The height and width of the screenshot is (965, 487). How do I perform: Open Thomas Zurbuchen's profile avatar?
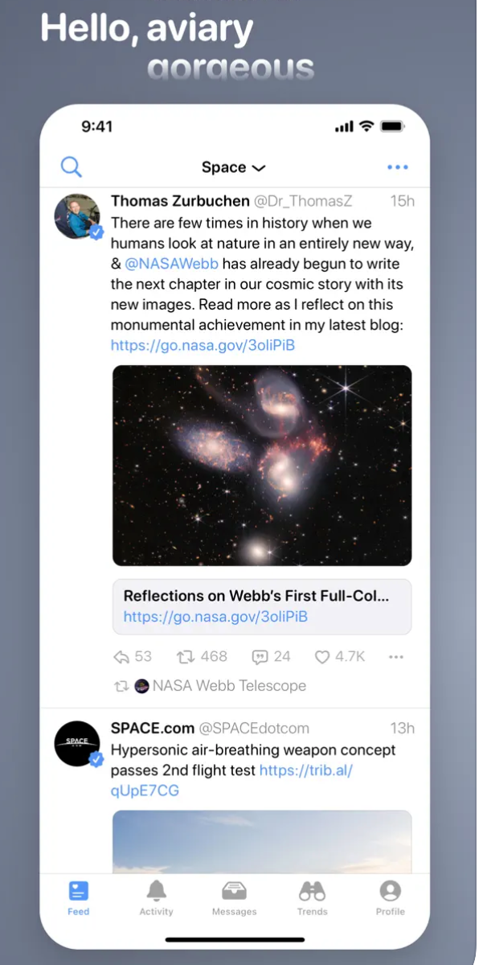[x=77, y=217]
